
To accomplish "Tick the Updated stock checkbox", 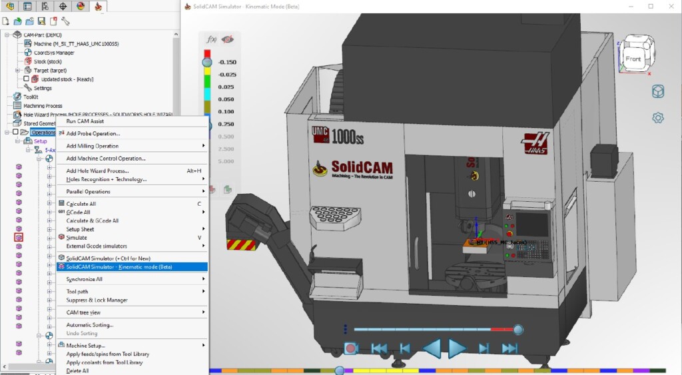I will 26,79.
